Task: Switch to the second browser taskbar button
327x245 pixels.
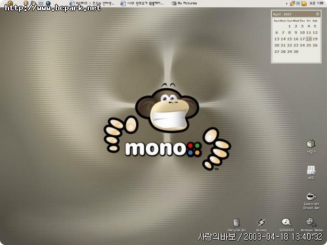Action: pos(142,3)
